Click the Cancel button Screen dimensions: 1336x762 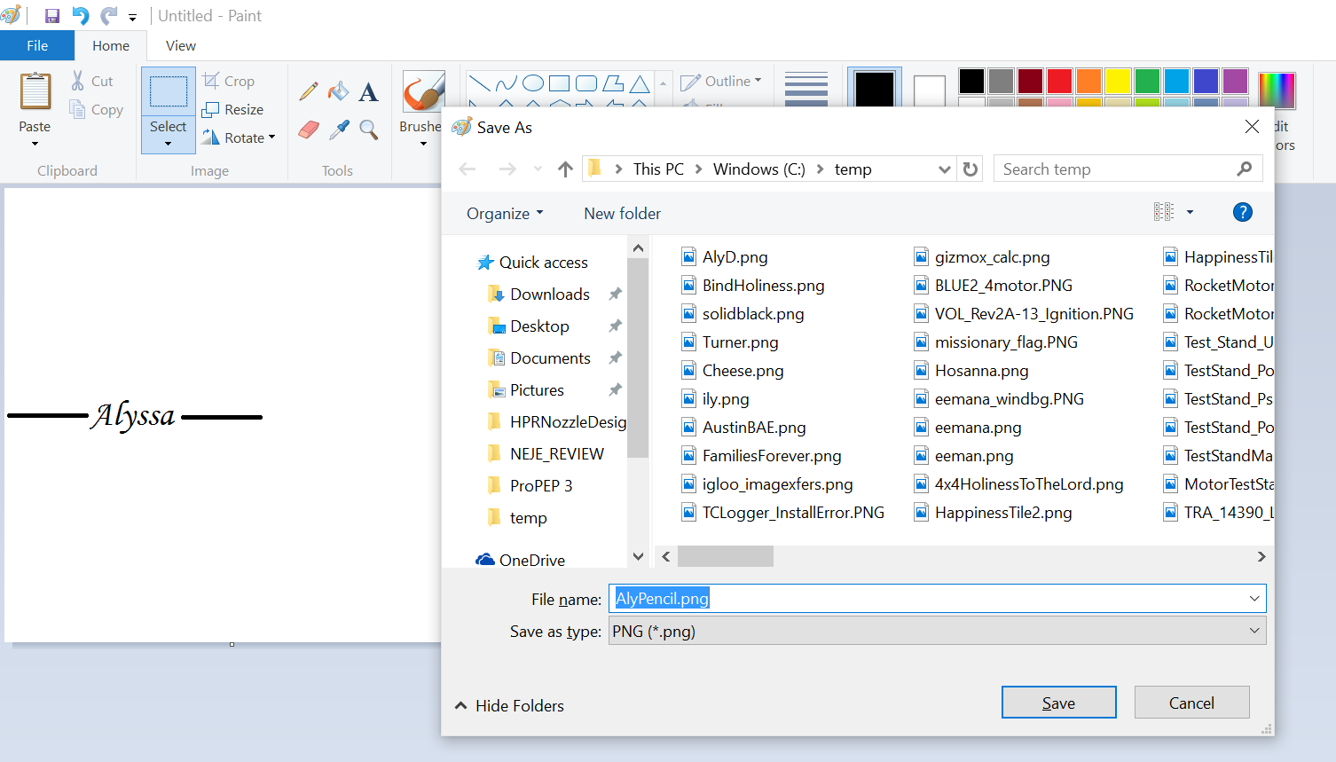(x=1191, y=703)
